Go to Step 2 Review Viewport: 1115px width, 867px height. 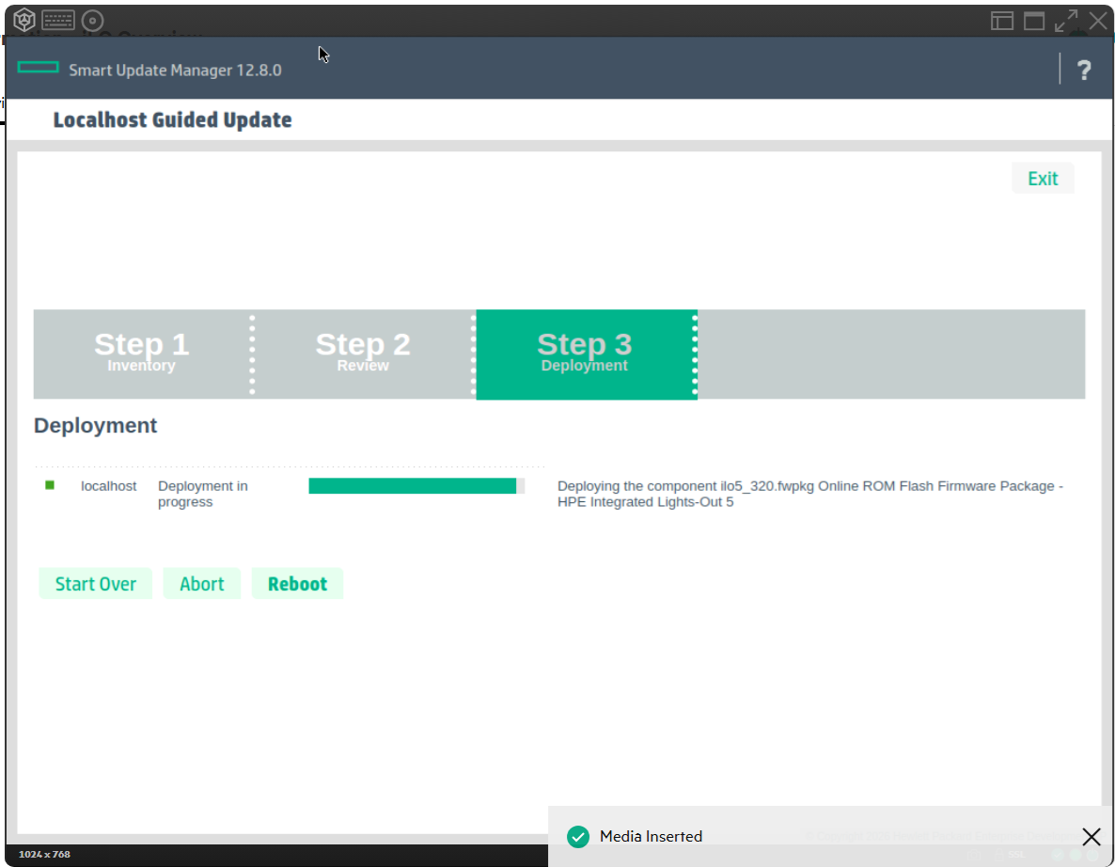pyautogui.click(x=363, y=354)
